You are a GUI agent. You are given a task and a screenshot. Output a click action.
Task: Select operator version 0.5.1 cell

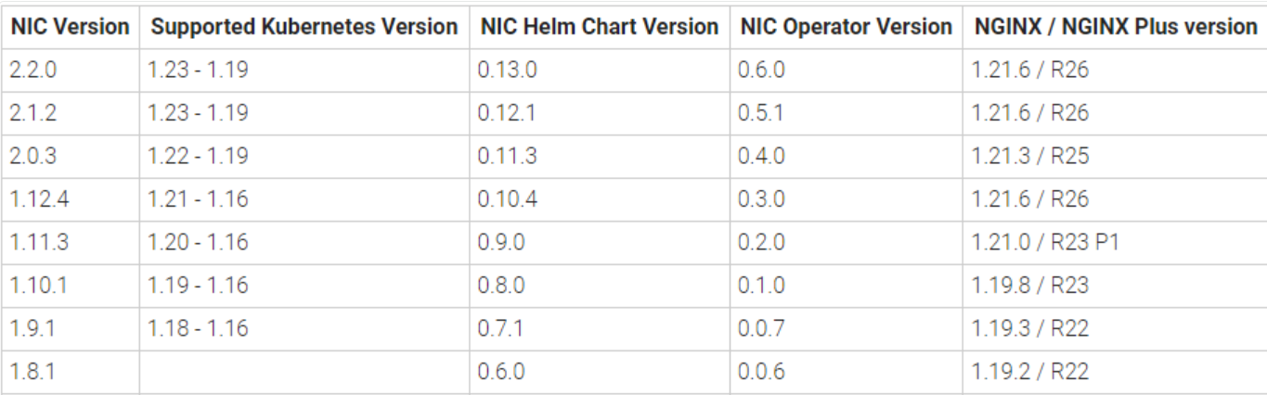[x=761, y=113]
